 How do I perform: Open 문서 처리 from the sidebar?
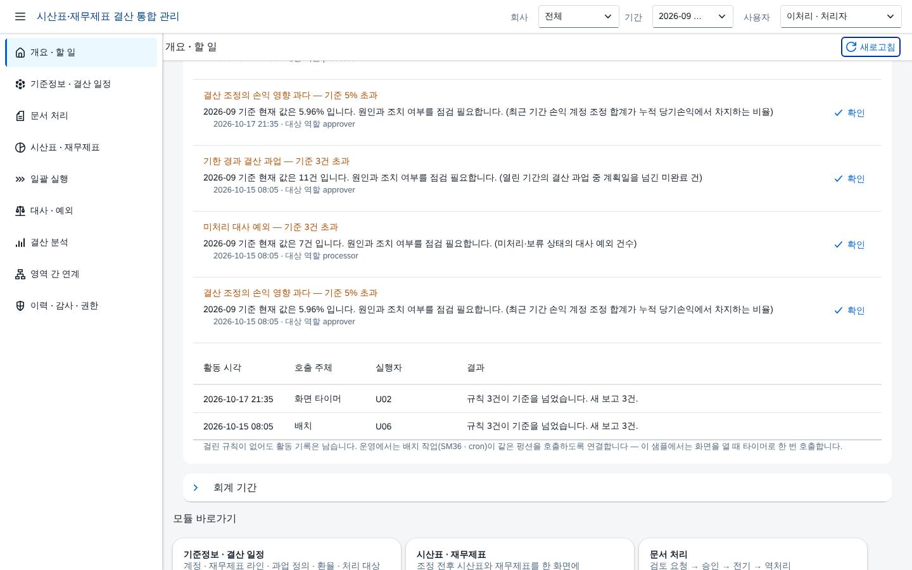click(81, 116)
